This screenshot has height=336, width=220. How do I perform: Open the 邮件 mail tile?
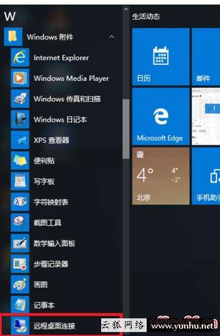click(x=206, y=56)
